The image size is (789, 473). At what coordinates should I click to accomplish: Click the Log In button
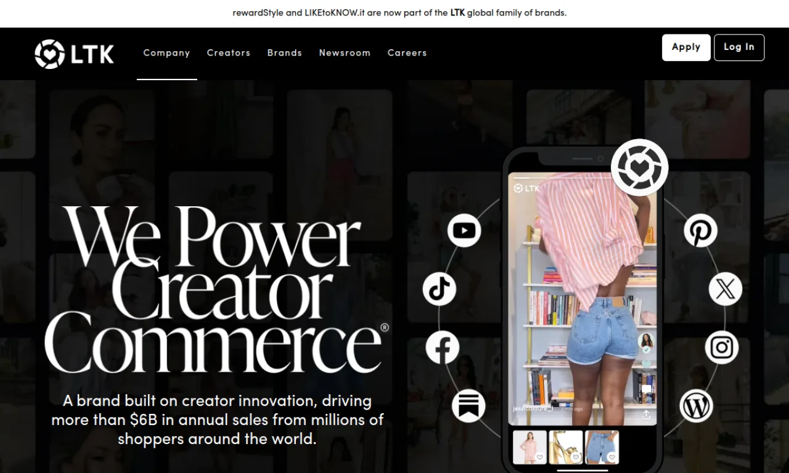click(x=739, y=47)
